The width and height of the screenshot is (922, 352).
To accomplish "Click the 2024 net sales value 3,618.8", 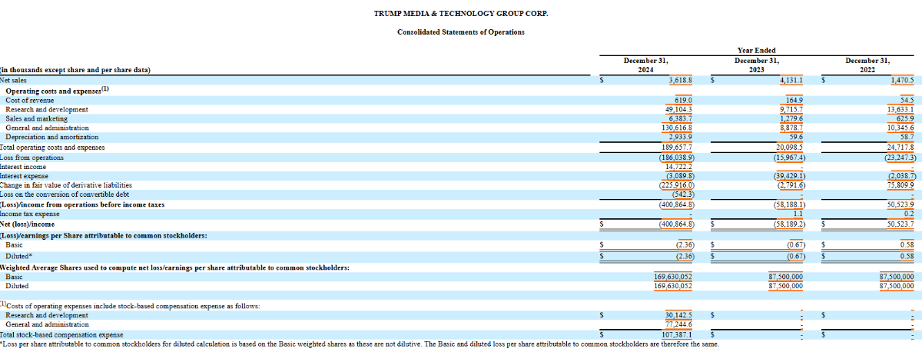I will (x=681, y=80).
